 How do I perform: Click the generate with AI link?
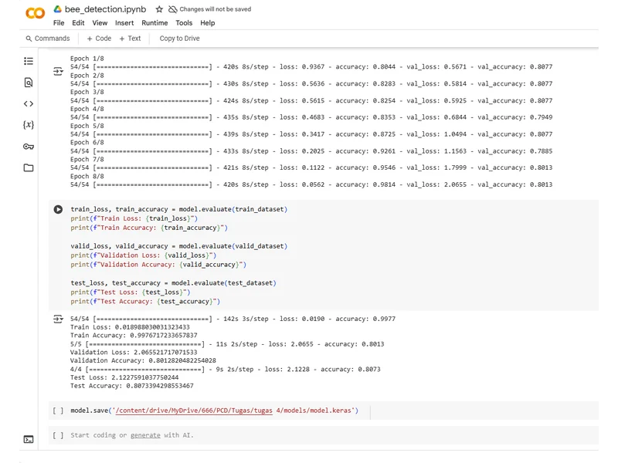(x=145, y=435)
